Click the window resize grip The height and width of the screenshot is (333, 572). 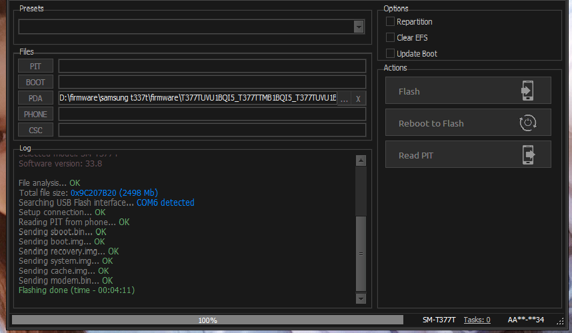tap(560, 321)
